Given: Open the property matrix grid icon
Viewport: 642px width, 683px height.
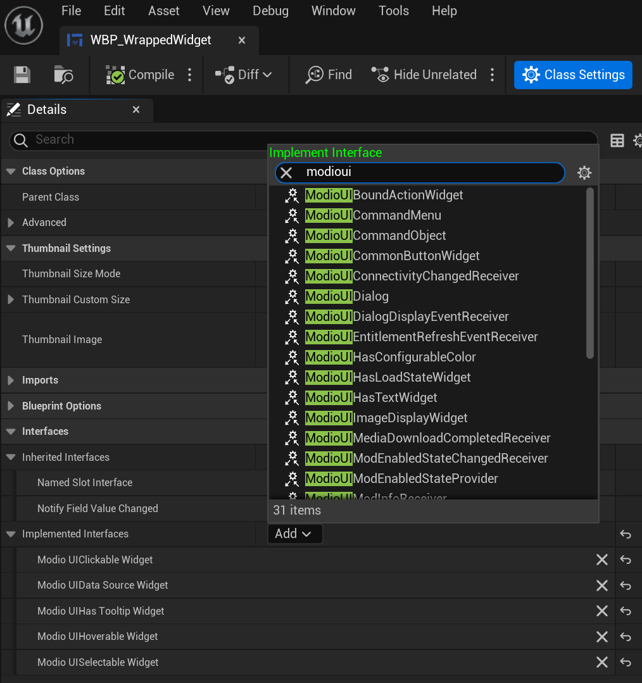Looking at the screenshot, I should 617,141.
